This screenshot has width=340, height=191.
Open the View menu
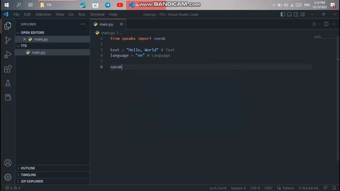tap(59, 14)
